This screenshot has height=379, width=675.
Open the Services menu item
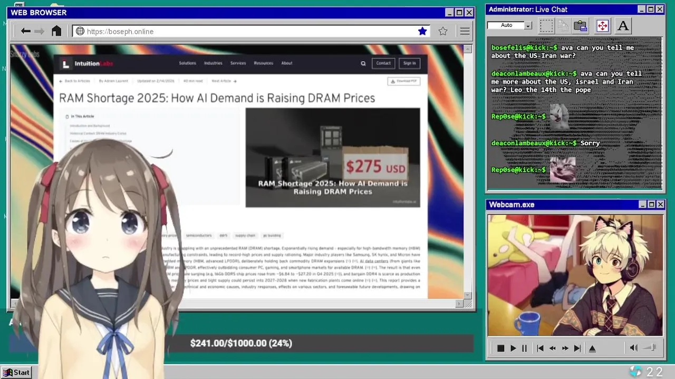pyautogui.click(x=238, y=63)
